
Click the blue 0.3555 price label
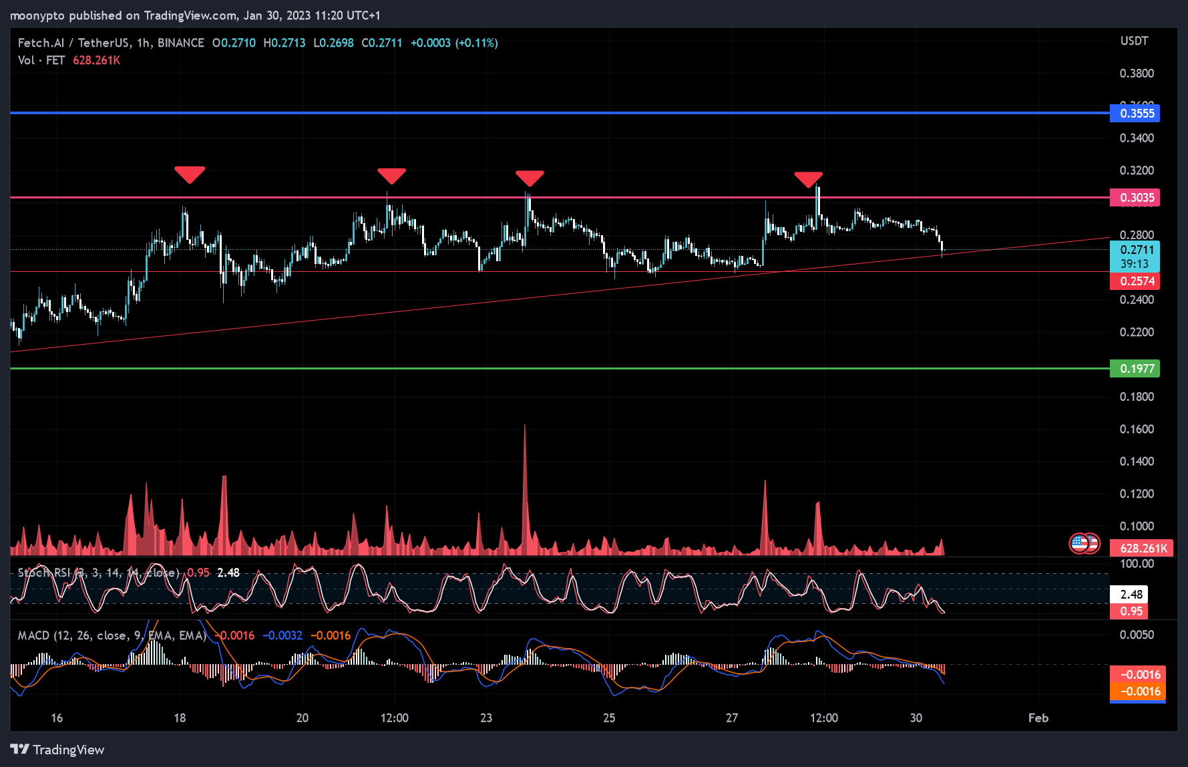[1135, 113]
